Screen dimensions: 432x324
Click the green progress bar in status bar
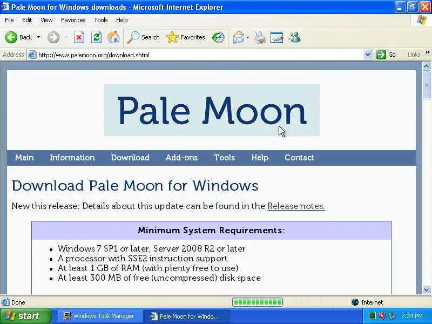(258, 302)
